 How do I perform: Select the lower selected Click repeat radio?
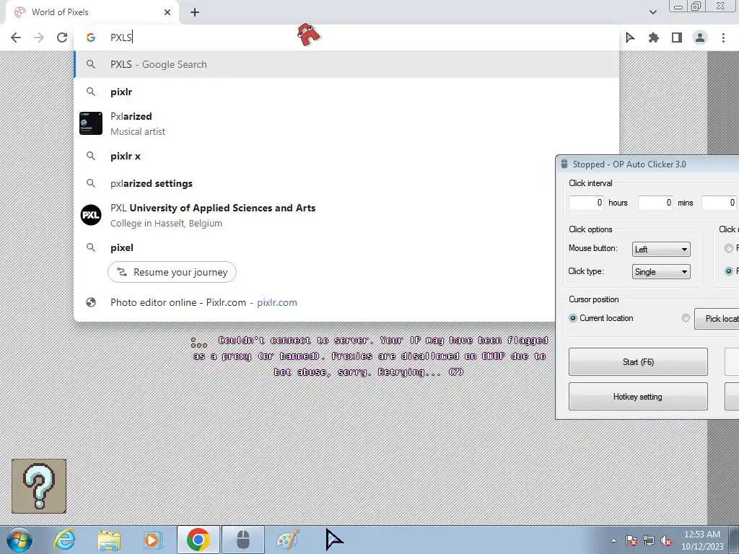[729, 271]
